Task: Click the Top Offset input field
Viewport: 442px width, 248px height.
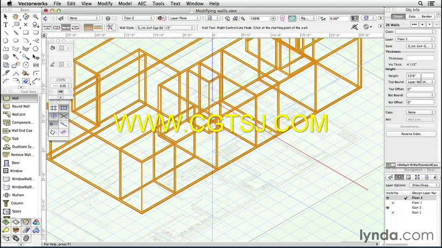Action: [420, 89]
